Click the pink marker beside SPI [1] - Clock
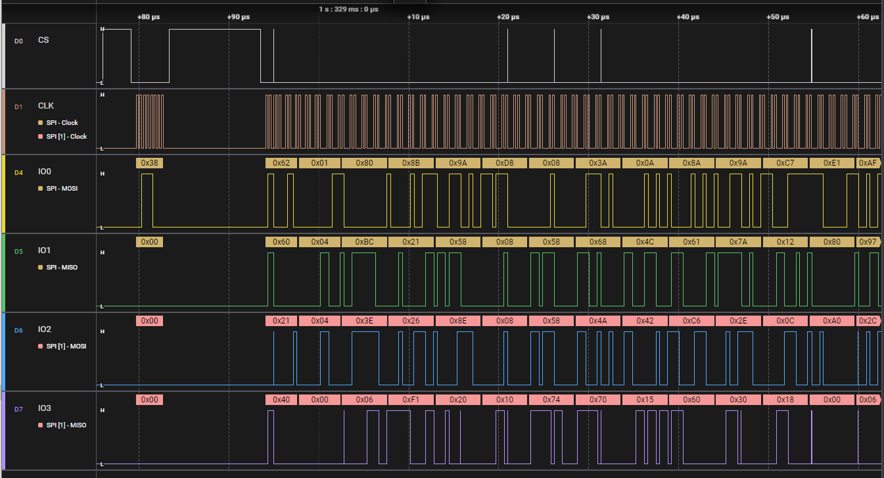This screenshot has height=478, width=884. point(41,137)
